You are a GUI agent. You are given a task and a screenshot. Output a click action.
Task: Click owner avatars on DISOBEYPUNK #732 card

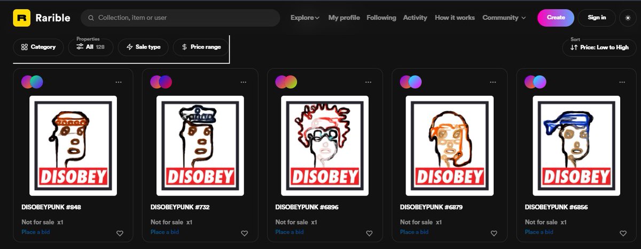161,82
